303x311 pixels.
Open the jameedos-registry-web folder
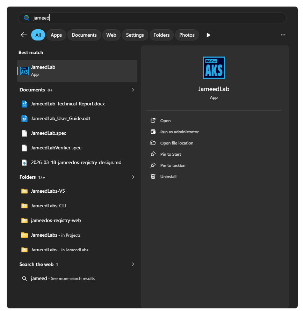[77, 220]
